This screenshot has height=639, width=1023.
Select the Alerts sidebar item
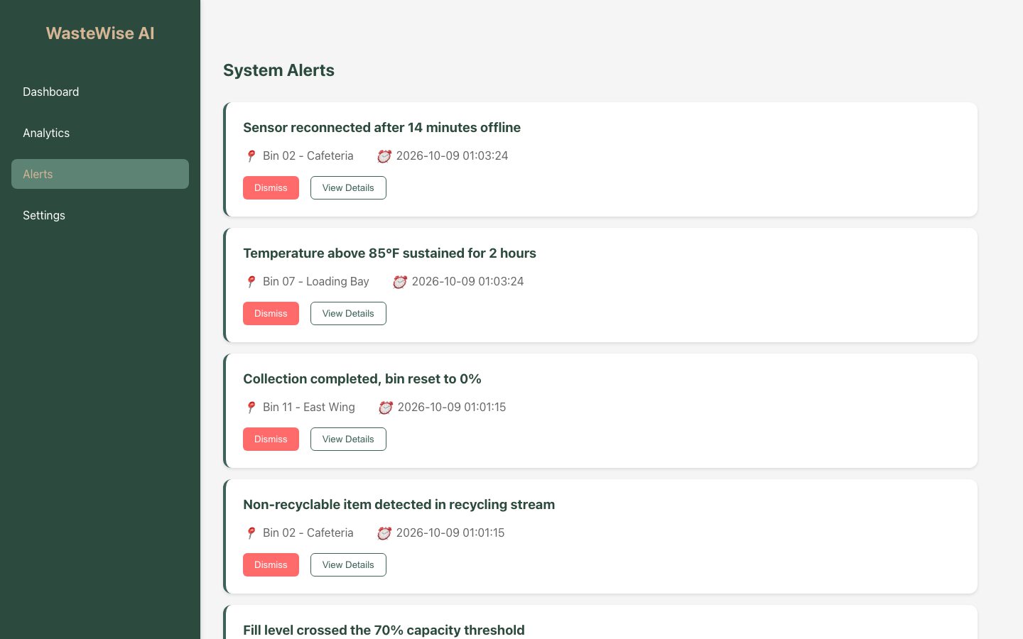[100, 174]
